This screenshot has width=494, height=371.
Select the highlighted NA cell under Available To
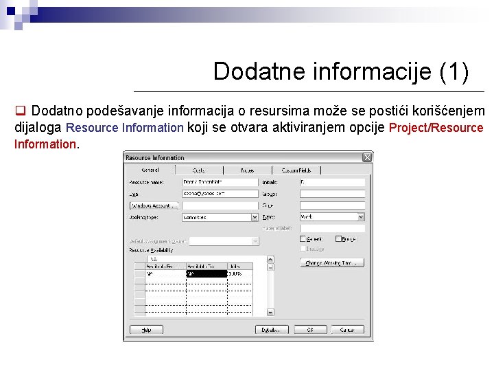(x=207, y=274)
